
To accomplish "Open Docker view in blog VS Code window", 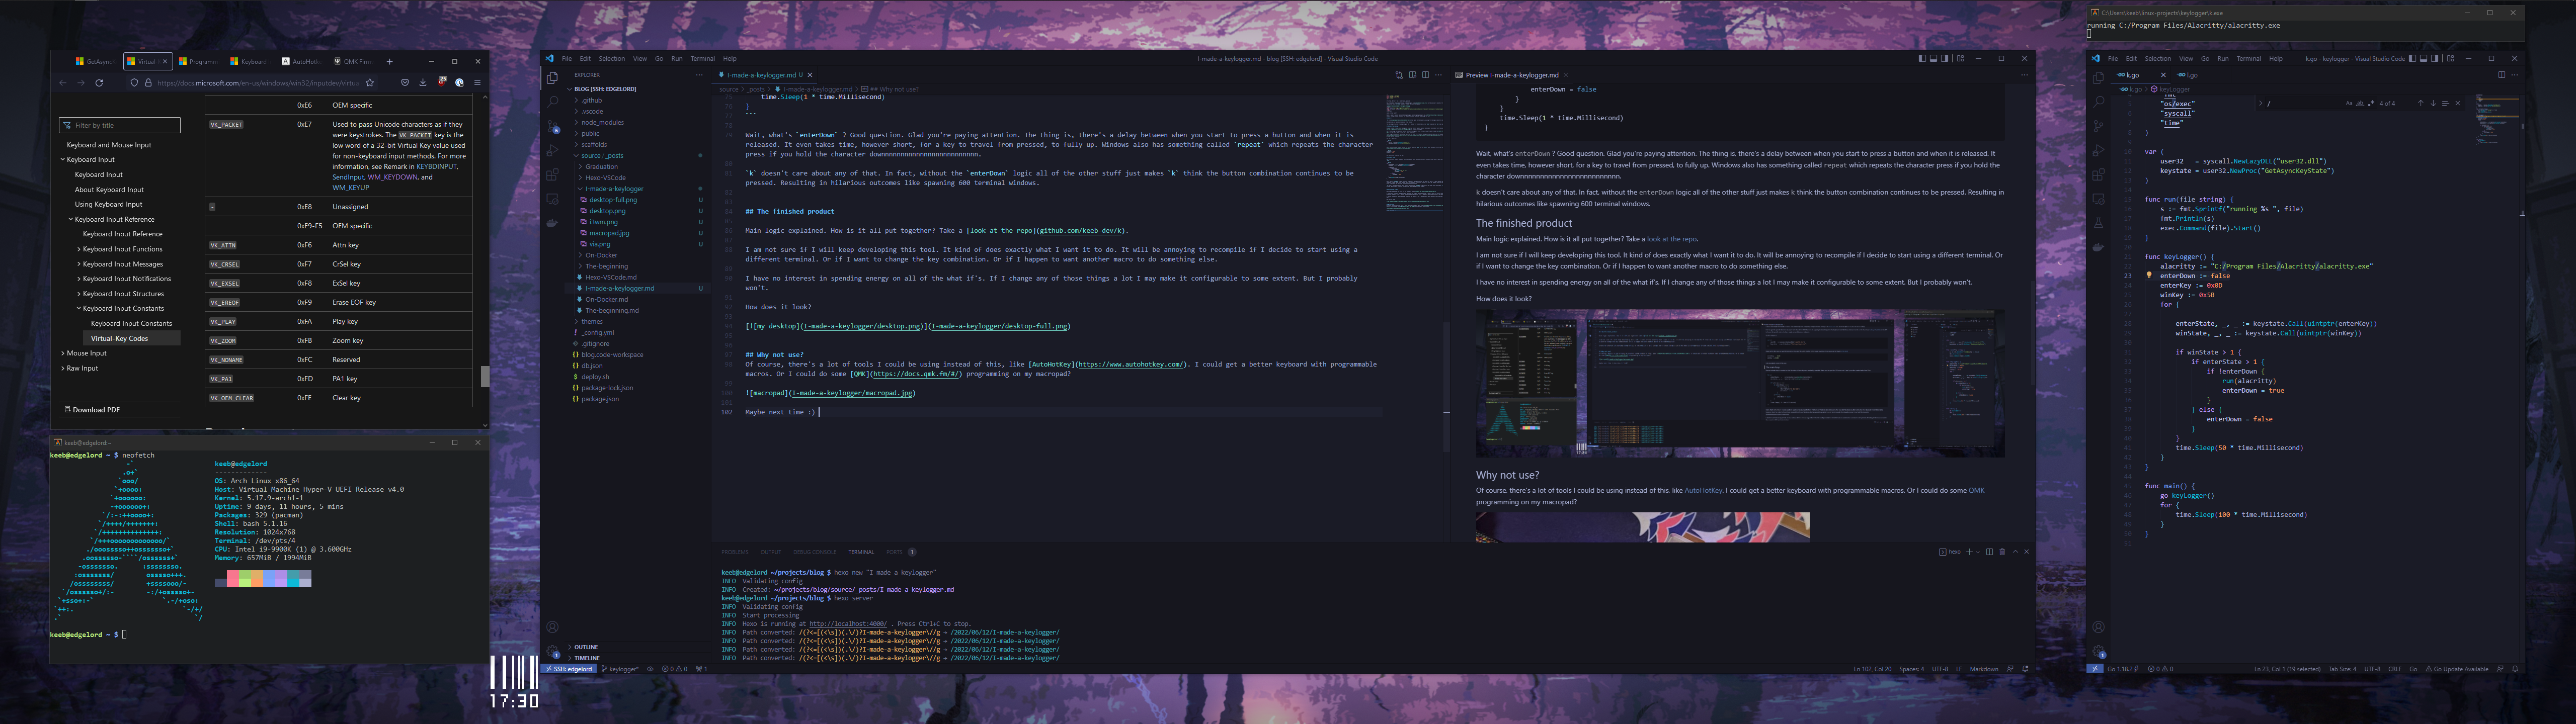I will (x=552, y=223).
